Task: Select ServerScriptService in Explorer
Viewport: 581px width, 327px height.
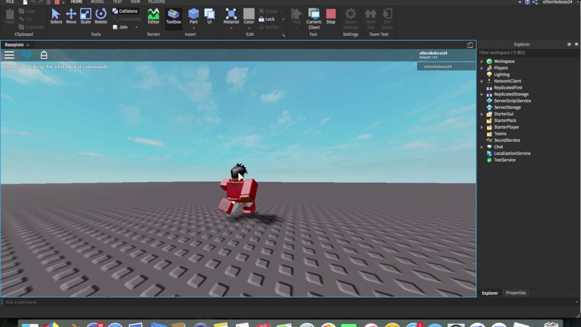Action: 512,101
